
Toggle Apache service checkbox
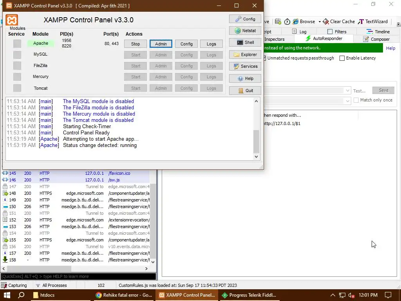[x=17, y=44]
